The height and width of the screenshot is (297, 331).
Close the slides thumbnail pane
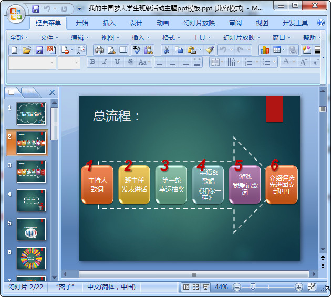(x=52, y=92)
